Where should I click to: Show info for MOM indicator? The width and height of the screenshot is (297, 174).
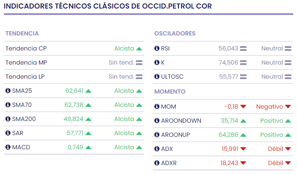[157, 106]
